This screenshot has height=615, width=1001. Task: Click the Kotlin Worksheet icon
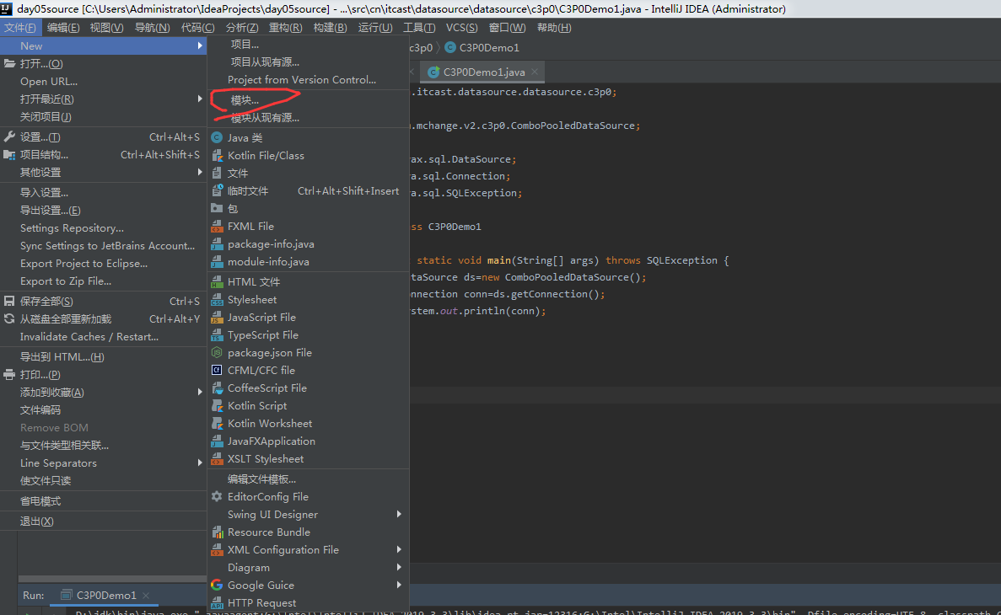[x=217, y=424]
